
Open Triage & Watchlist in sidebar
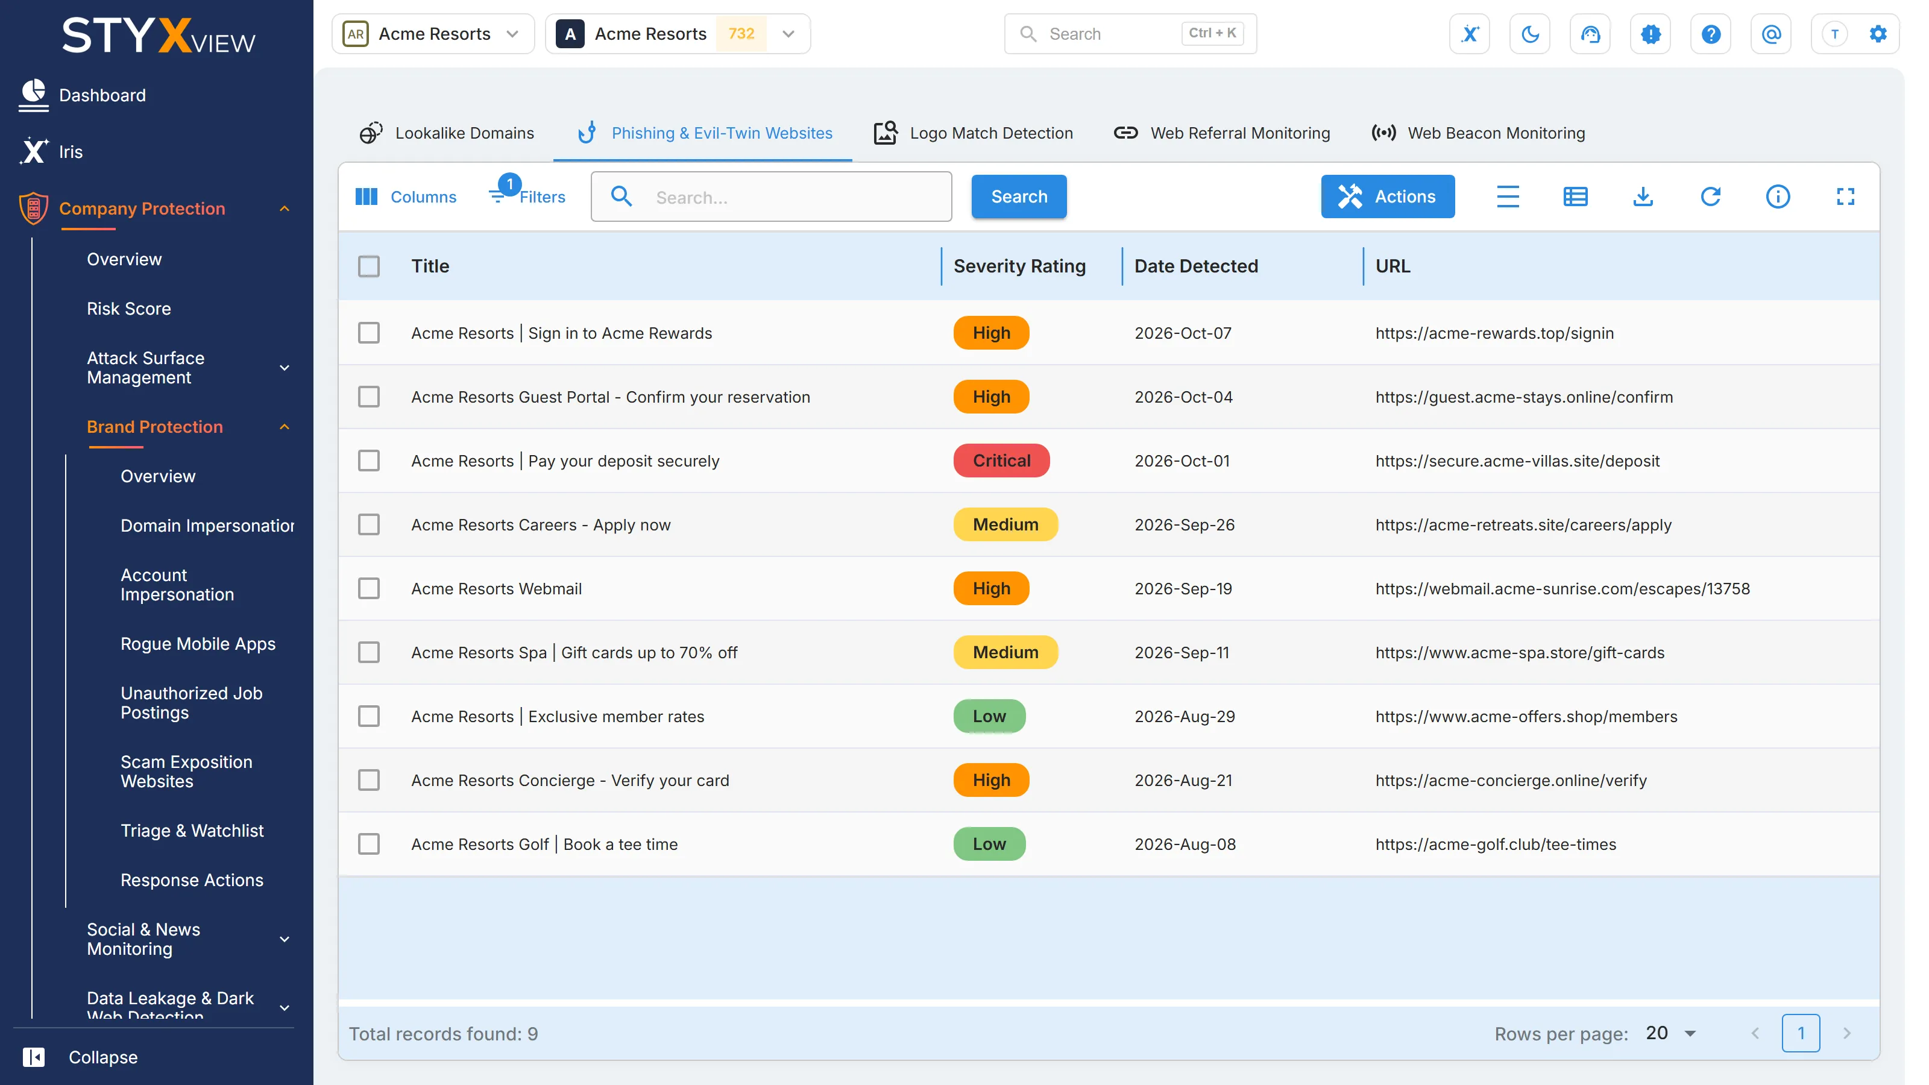point(192,831)
